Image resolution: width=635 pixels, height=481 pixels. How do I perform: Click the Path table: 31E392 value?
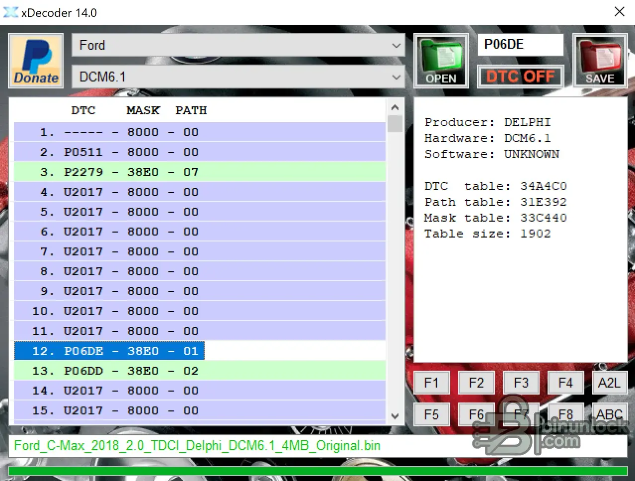pyautogui.click(x=544, y=202)
